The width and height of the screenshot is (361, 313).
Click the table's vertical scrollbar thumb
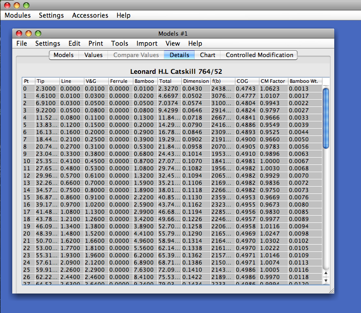(326, 119)
